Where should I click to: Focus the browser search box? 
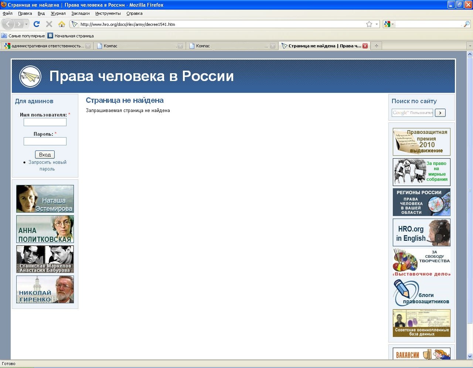point(429,24)
